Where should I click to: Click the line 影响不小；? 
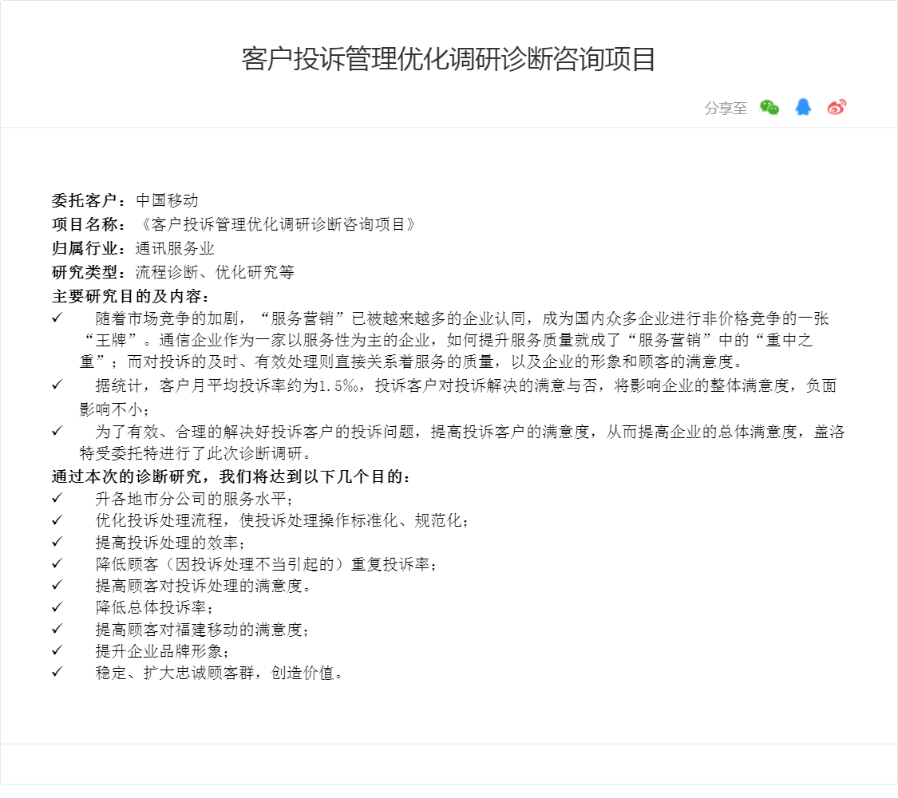(114, 410)
